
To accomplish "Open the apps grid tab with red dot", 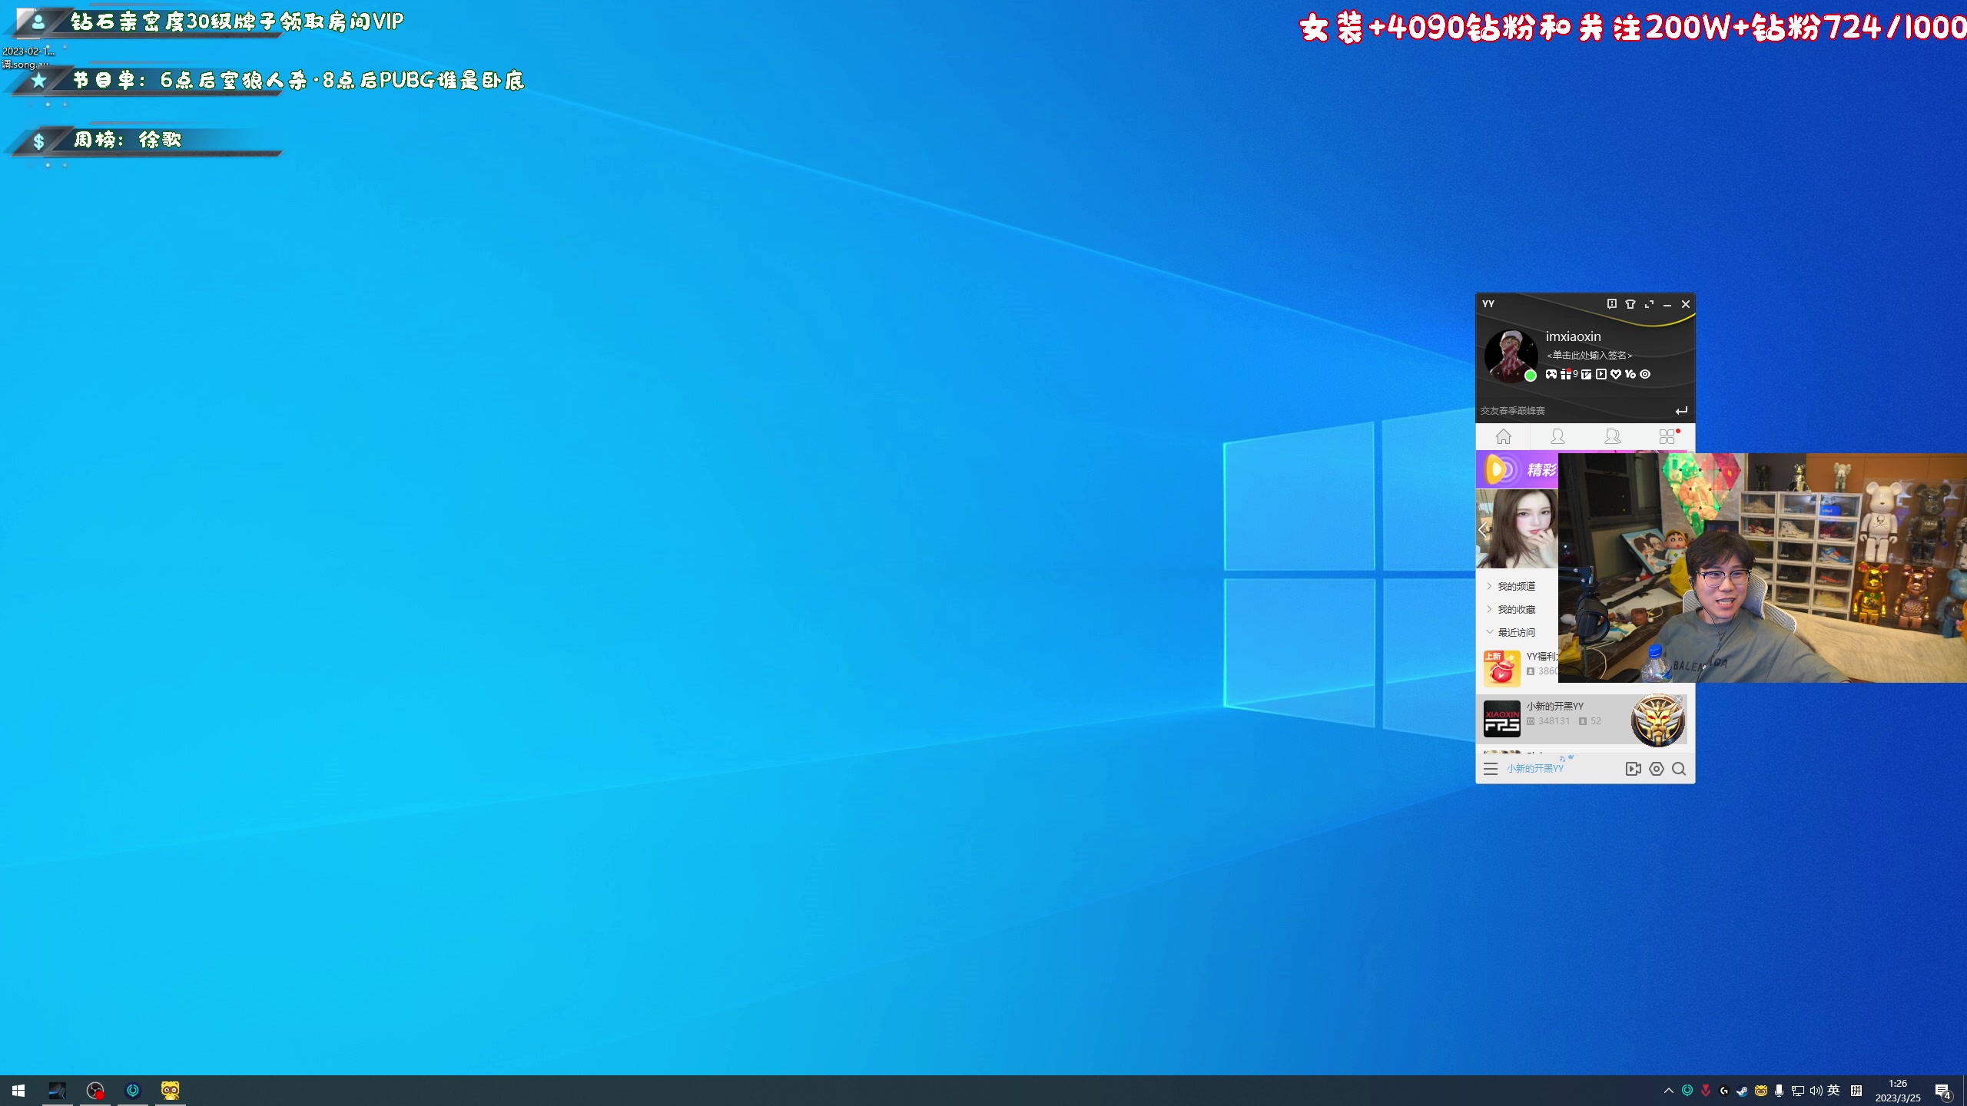I will [x=1667, y=437].
